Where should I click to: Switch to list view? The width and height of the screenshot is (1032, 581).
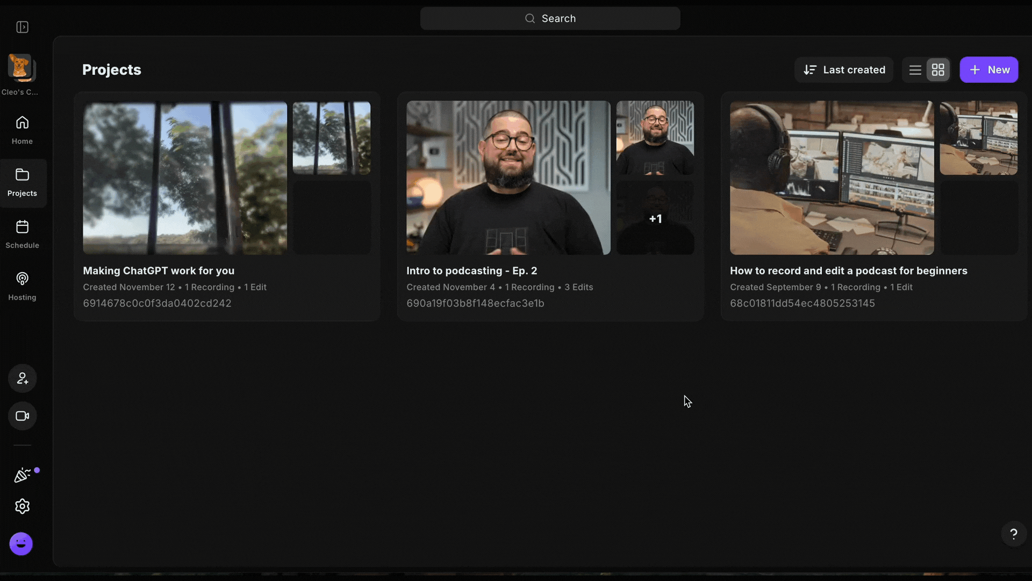(915, 70)
